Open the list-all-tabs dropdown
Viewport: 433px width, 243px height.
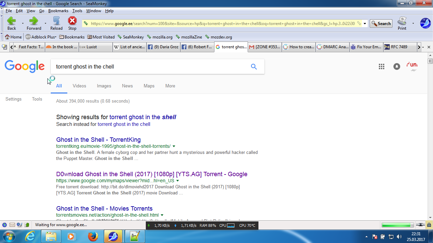pyautogui.click(x=423, y=47)
